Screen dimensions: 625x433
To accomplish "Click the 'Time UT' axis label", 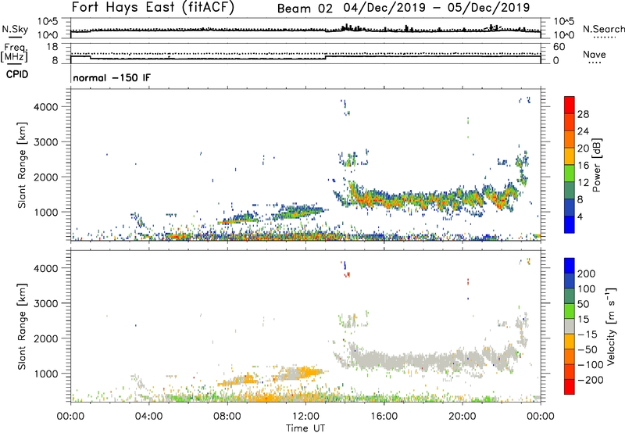I will tap(305, 428).
